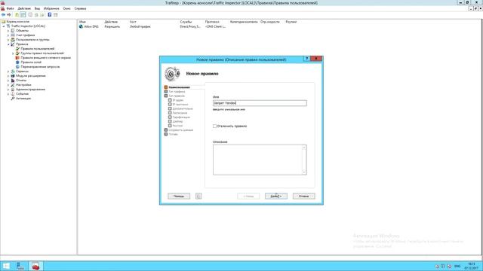The width and height of the screenshot is (483, 271).
Task: Select the Traffic Inspector [LOCAL] node
Action: pyautogui.click(x=28, y=26)
